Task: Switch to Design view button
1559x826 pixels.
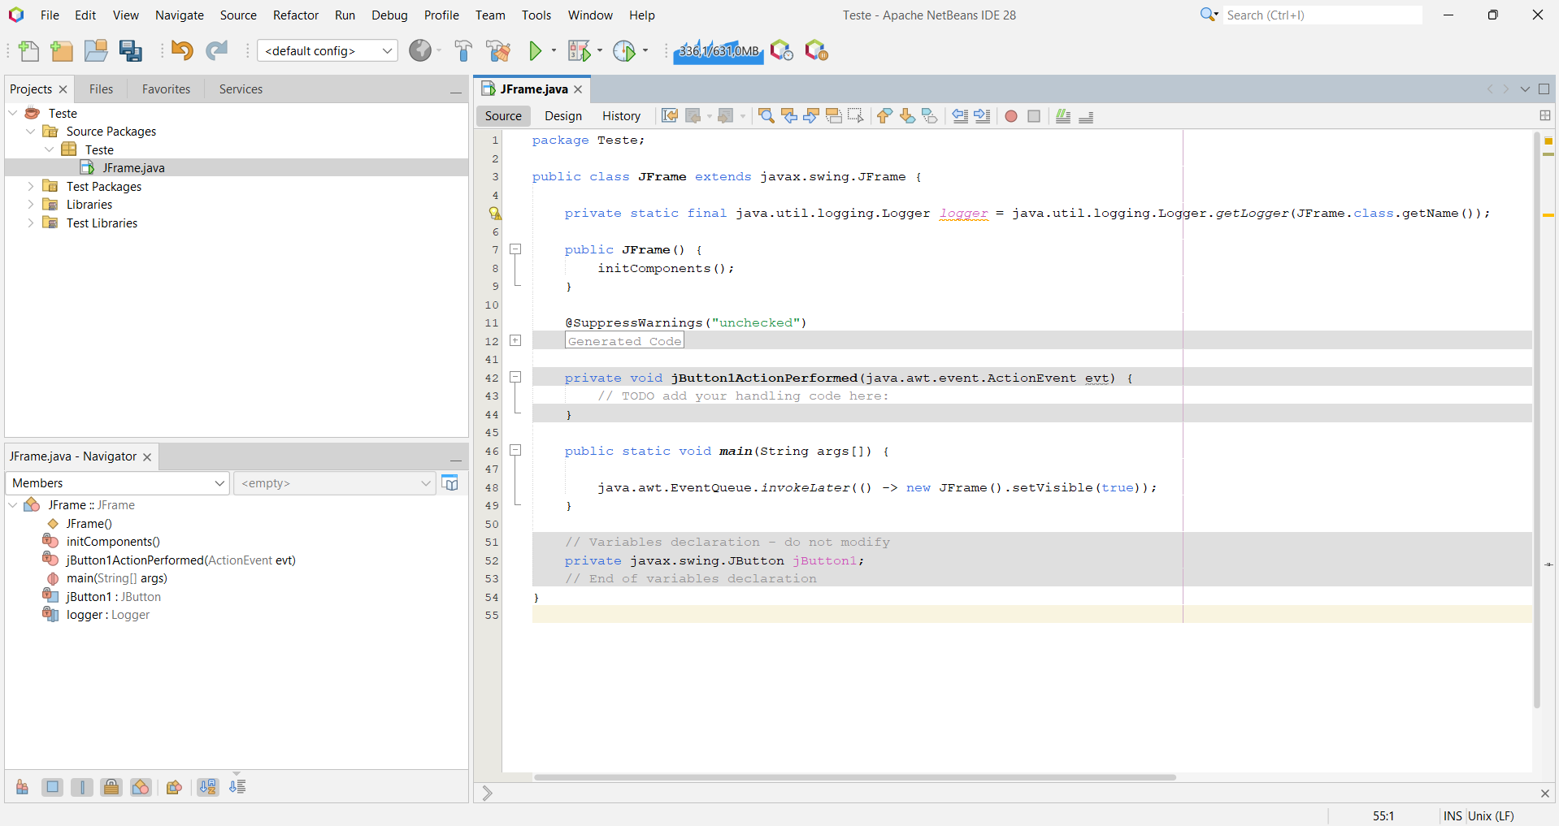Action: coord(562,116)
